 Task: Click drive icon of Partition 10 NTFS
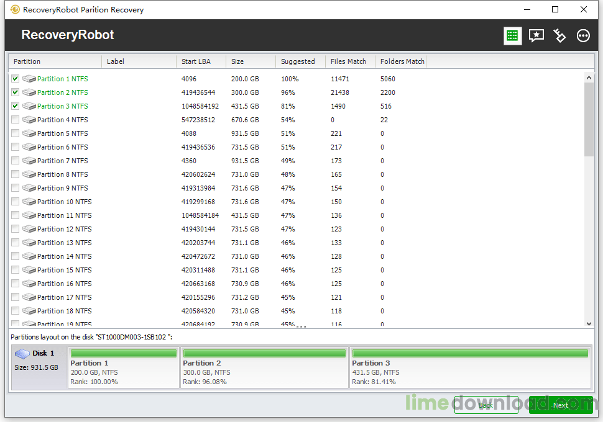coord(29,202)
